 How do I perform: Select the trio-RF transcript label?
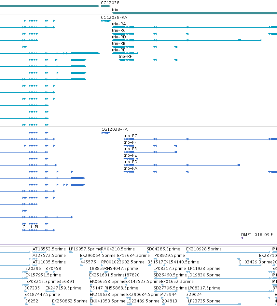[125, 56]
